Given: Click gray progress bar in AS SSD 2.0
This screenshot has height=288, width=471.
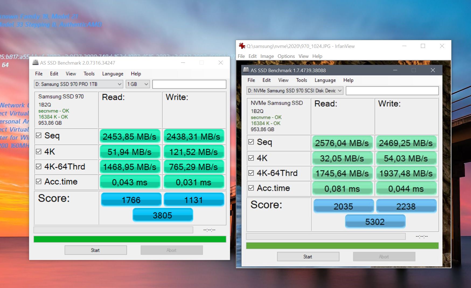Looking at the screenshot, I should pyautogui.click(x=113, y=230).
